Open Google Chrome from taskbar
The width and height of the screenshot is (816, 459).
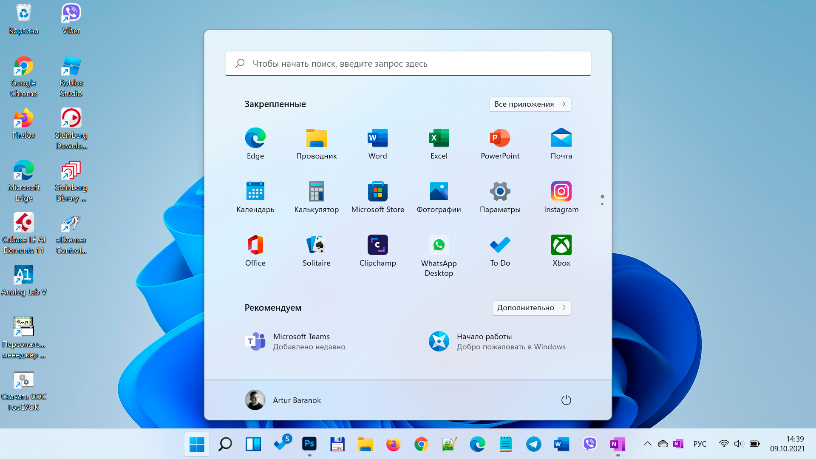point(421,444)
